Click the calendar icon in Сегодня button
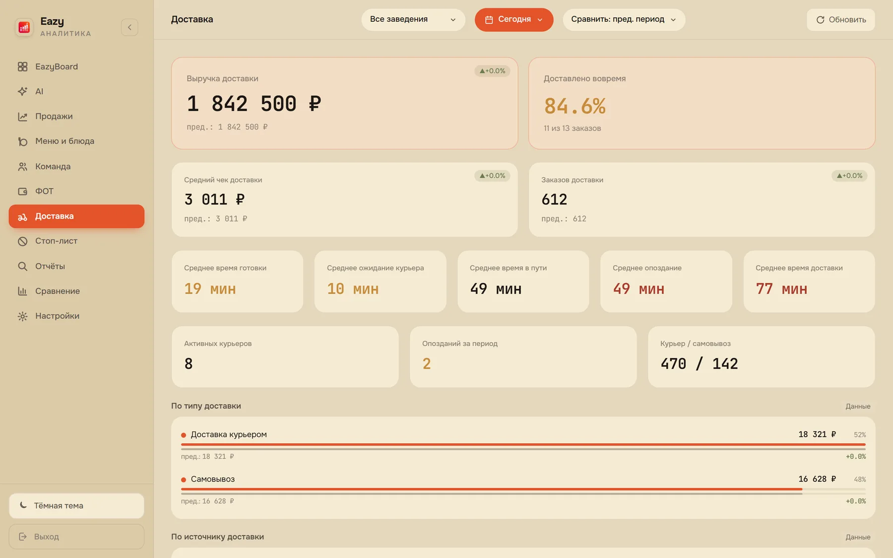 pyautogui.click(x=489, y=20)
